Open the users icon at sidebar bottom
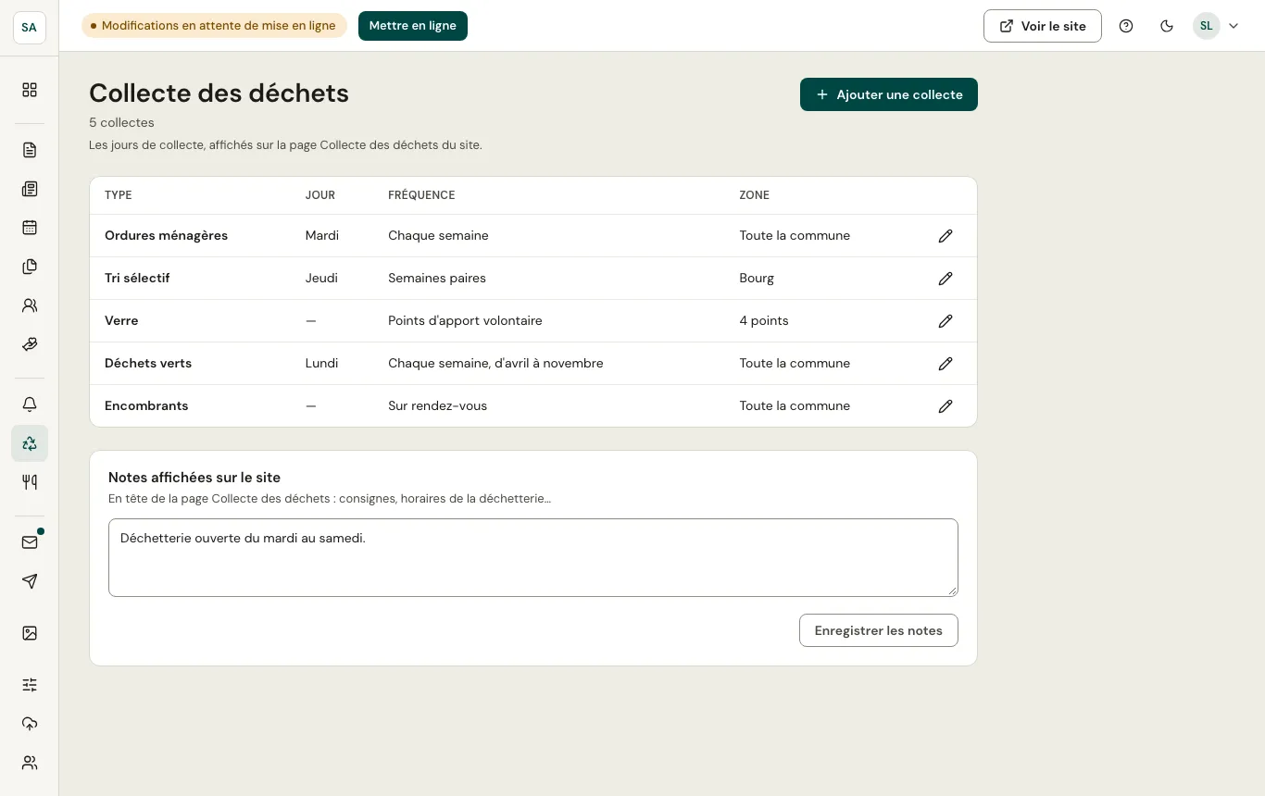 [30, 763]
